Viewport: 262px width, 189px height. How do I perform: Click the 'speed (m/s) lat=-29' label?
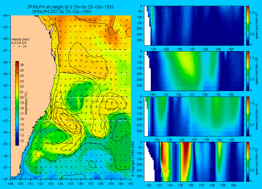257,71
